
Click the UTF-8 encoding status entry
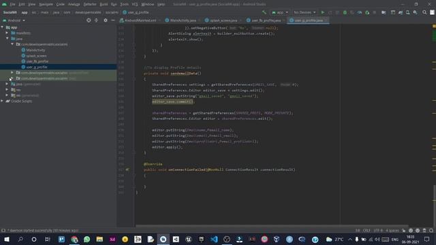tap(378, 230)
